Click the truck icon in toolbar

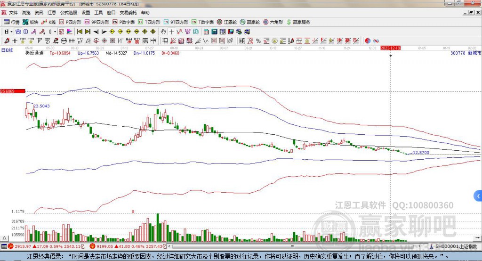[x=247, y=32]
